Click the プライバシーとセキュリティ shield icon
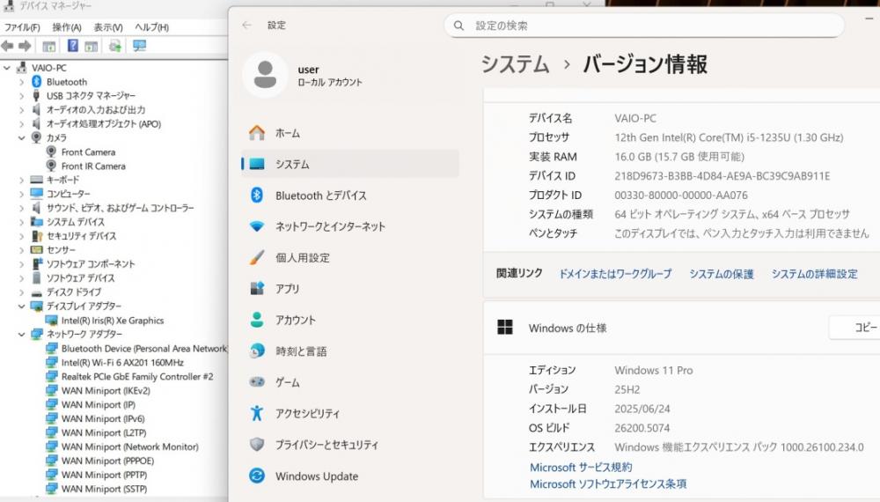Image resolution: width=880 pixels, height=502 pixels. tap(257, 445)
